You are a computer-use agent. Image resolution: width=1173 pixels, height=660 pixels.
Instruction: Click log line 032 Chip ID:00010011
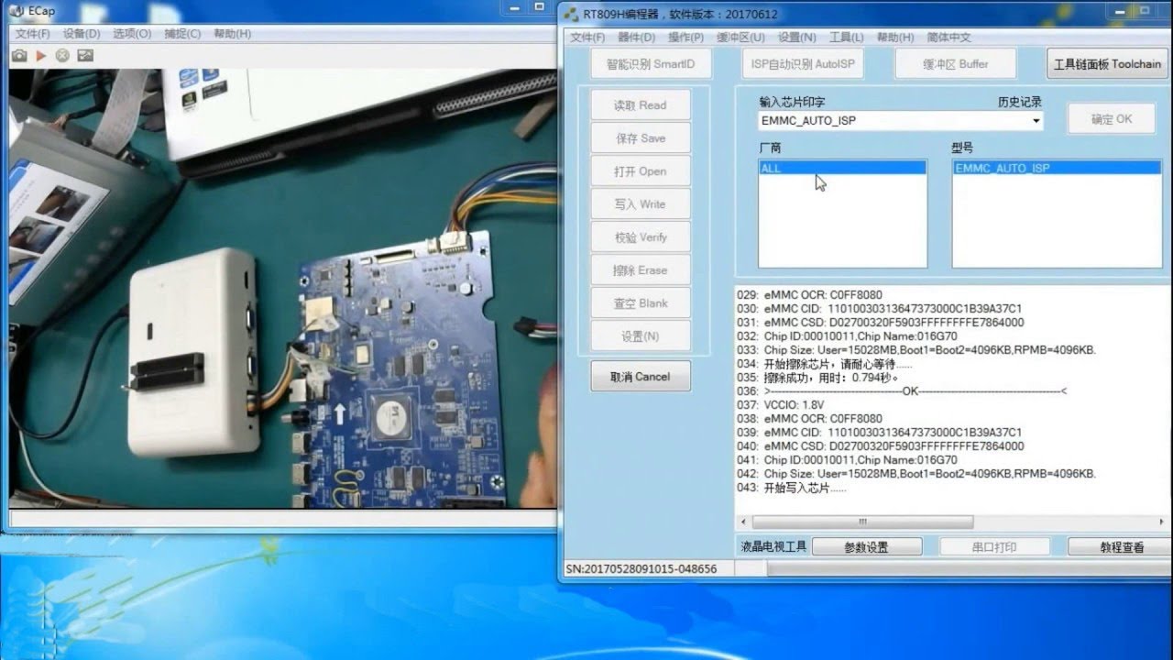point(848,336)
